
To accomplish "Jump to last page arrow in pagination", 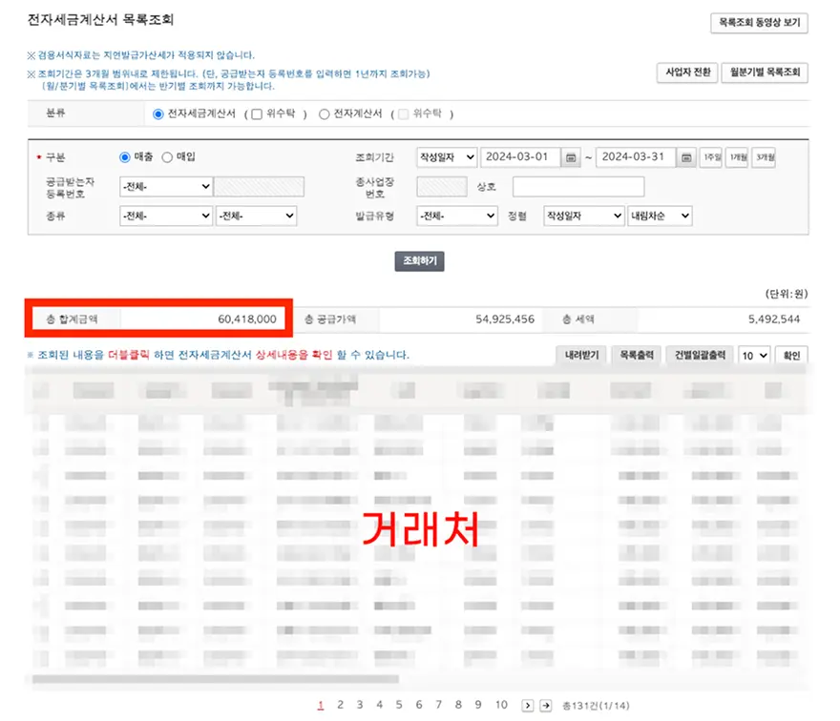I will pyautogui.click(x=546, y=706).
